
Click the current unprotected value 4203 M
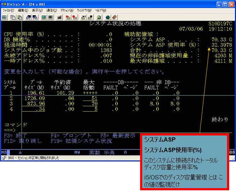[223, 56]
